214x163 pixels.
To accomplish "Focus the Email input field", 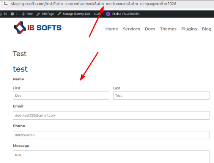I will click(111, 115).
